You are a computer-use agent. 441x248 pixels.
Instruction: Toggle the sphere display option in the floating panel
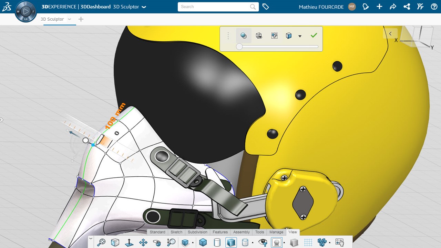click(x=244, y=35)
